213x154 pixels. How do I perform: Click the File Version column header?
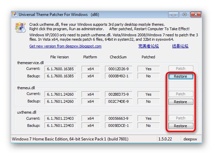[59, 57]
